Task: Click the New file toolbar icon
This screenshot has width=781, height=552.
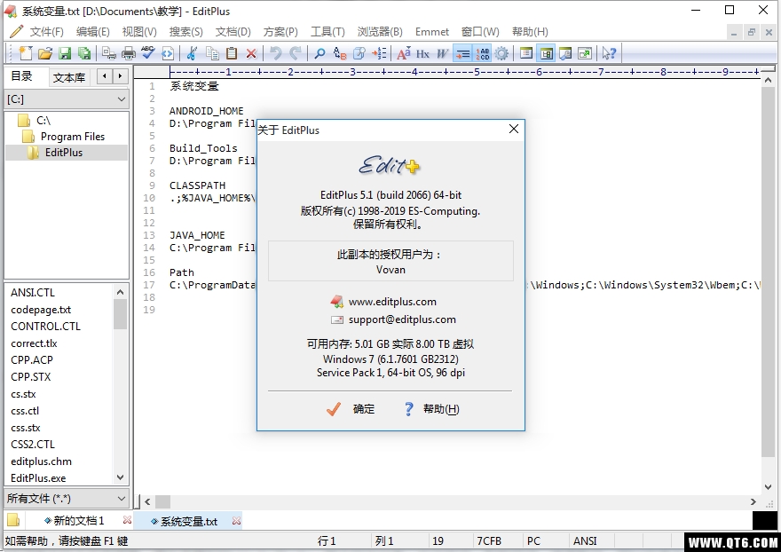Action: tap(26, 53)
